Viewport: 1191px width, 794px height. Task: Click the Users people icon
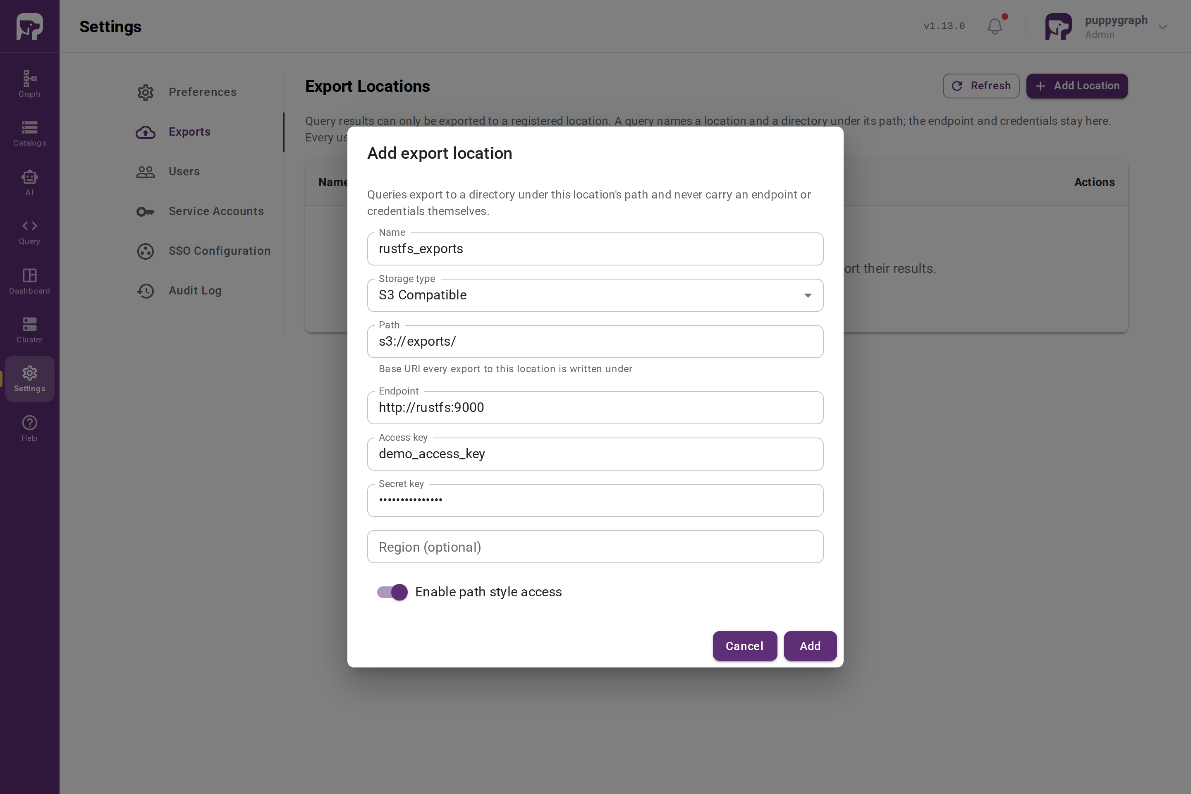click(x=145, y=172)
